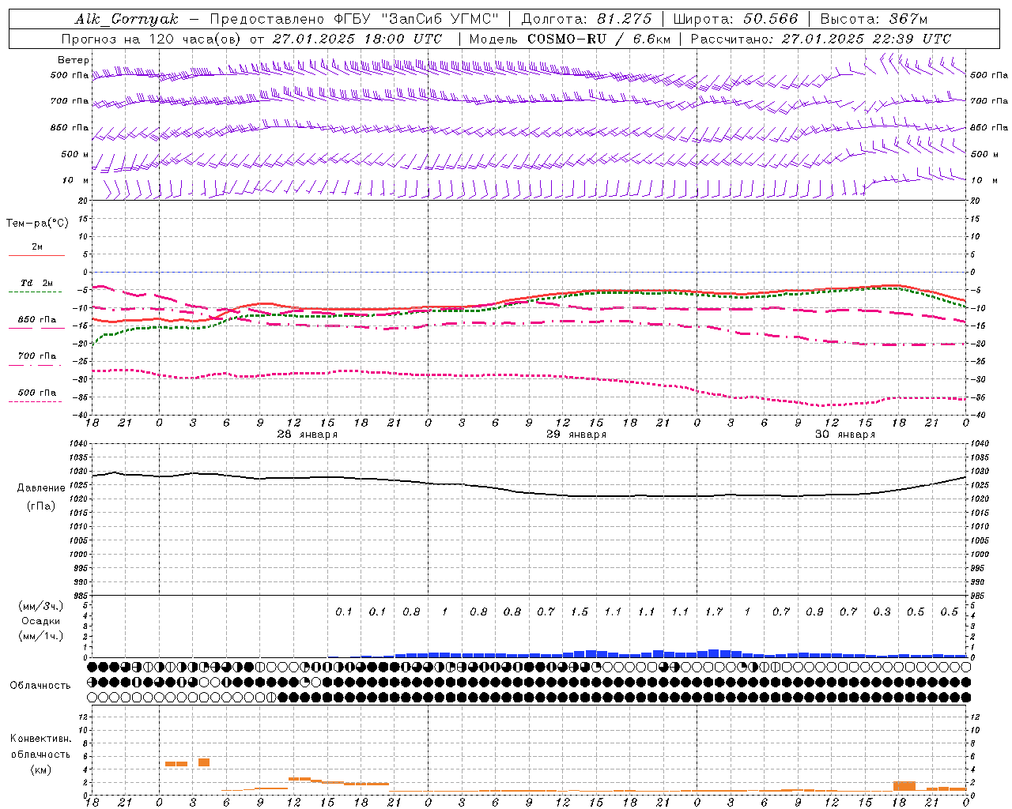Click the 0.3 precipitation value

coord(882,611)
